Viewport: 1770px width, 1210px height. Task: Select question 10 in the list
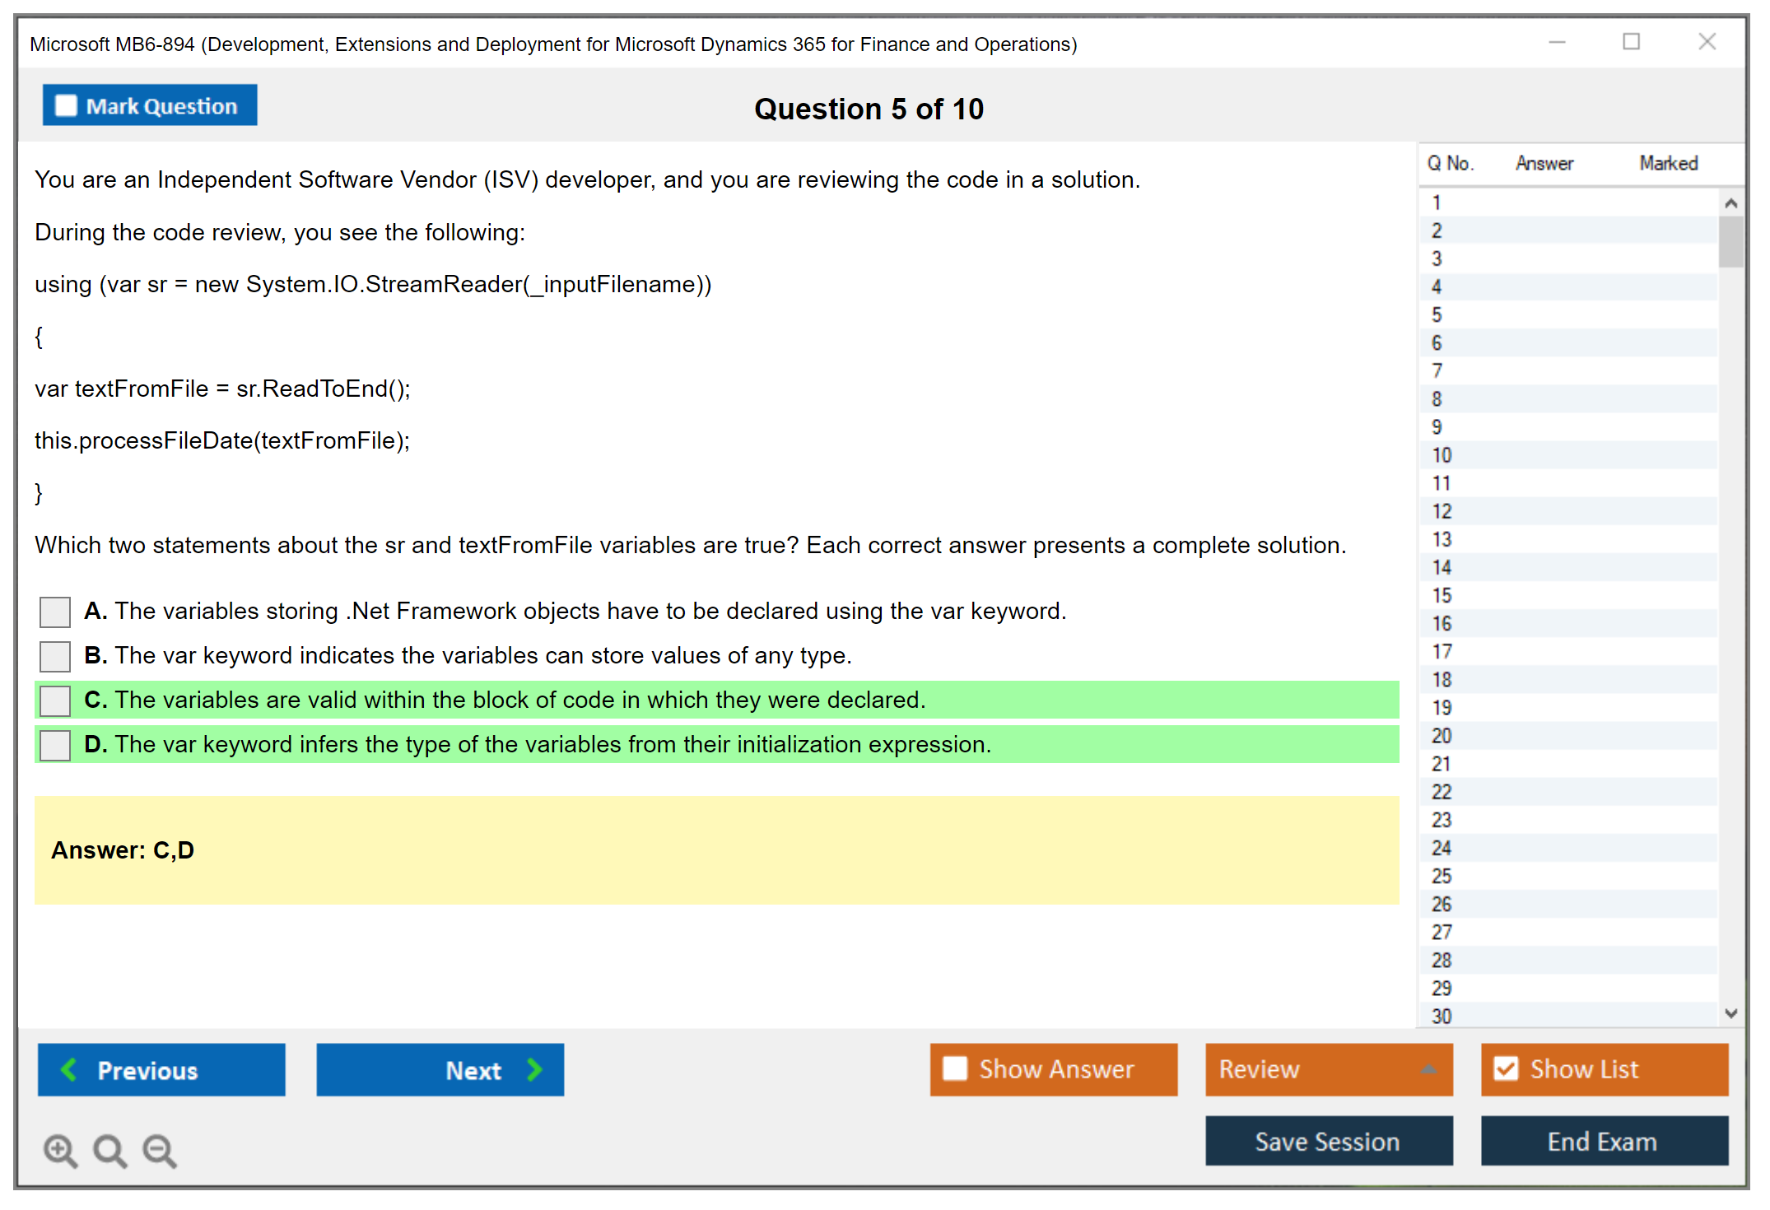tap(1442, 455)
